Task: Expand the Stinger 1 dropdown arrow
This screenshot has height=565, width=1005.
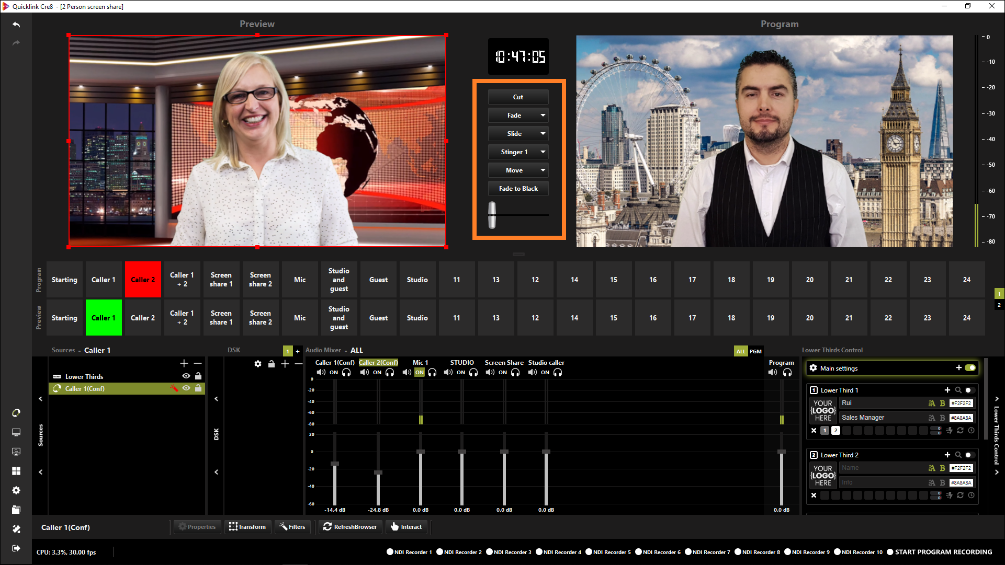Action: (543, 152)
